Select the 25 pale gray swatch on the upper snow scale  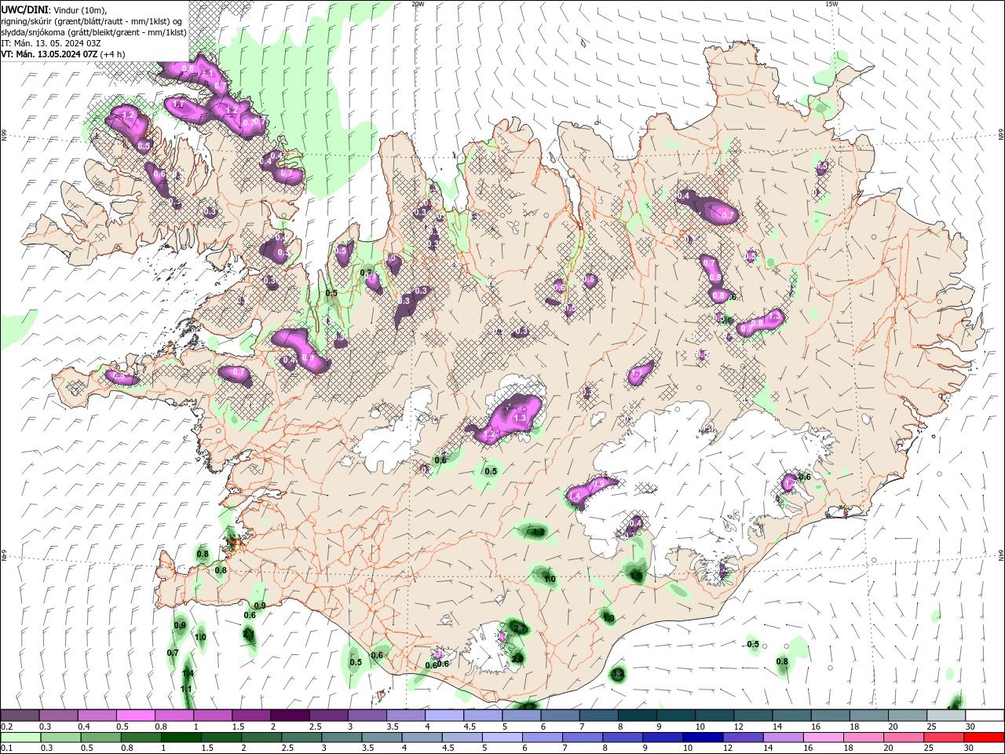coord(947,716)
